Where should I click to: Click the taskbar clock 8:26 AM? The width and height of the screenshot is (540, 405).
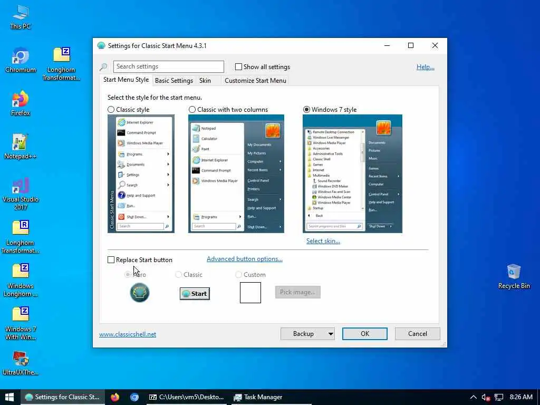pos(520,397)
